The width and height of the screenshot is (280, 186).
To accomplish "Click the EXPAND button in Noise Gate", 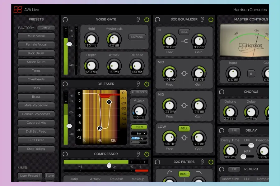I will pos(137,37).
